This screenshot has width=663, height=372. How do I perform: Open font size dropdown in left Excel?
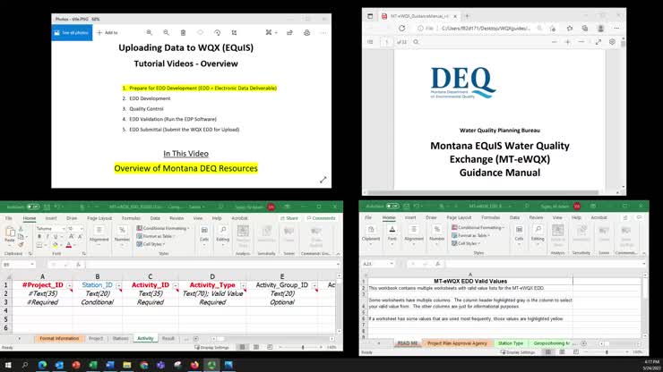[82, 228]
